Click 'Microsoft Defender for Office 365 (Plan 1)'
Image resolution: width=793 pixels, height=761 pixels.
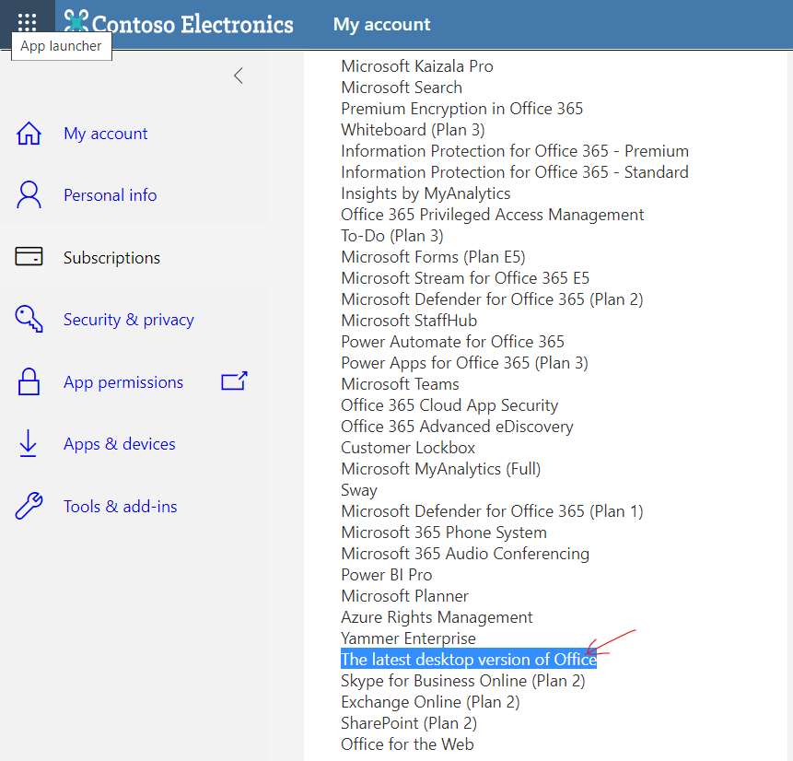[492, 511]
